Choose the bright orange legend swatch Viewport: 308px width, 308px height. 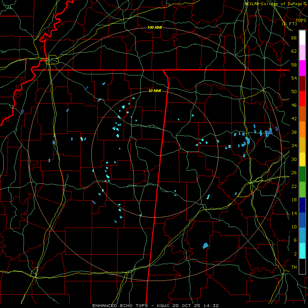click(302, 129)
